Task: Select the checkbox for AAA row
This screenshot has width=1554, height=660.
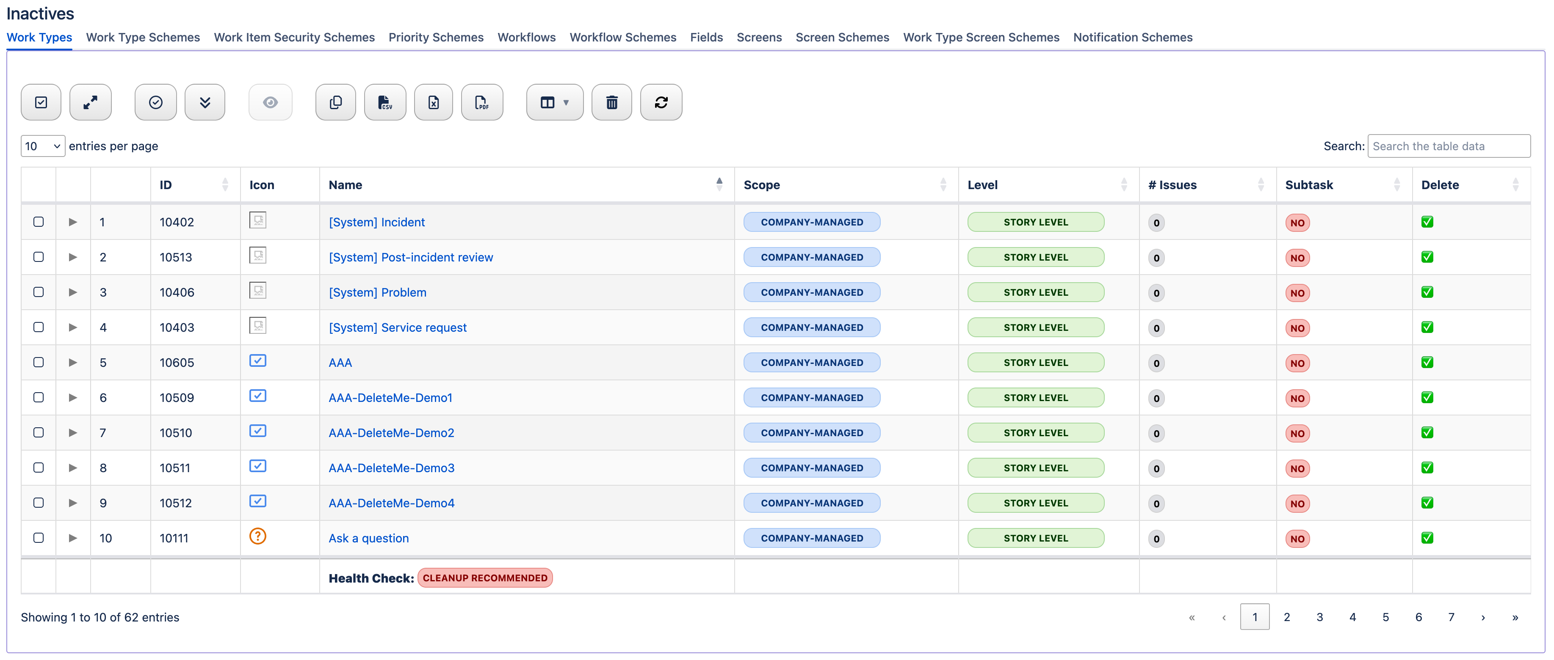Action: 39,362
